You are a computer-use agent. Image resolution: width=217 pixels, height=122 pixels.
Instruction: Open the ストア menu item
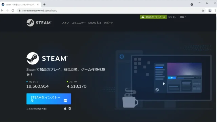[65, 23]
